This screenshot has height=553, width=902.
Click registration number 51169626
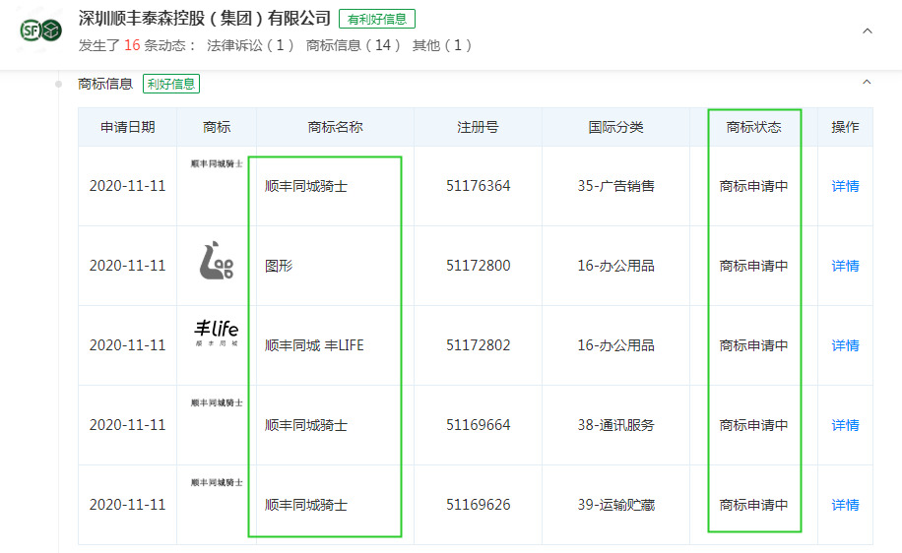tap(478, 505)
